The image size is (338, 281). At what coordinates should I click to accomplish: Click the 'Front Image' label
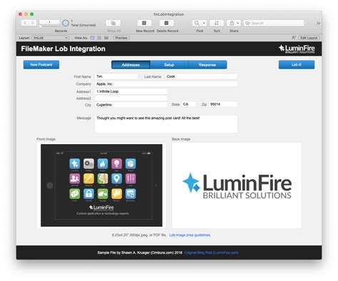(46, 139)
